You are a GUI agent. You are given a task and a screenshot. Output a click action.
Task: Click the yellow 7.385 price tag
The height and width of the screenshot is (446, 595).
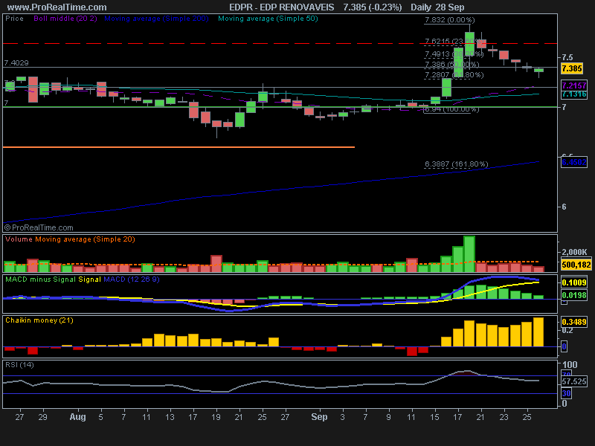click(572, 68)
